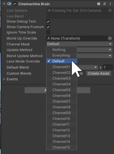
Task: Select Channel15 from the list
Action: [62, 147]
